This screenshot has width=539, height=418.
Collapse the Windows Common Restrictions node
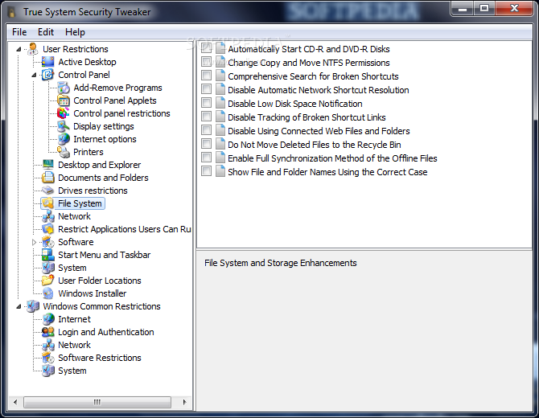[19, 306]
